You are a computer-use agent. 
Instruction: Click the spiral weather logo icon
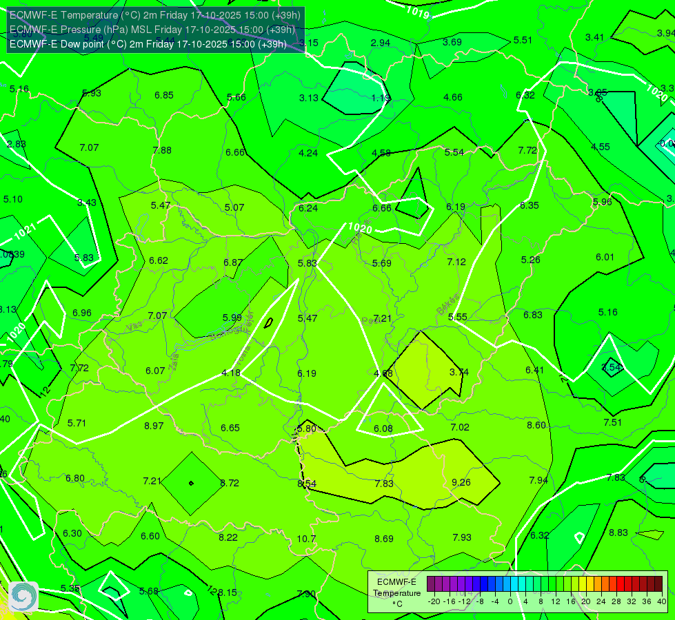[x=23, y=597]
